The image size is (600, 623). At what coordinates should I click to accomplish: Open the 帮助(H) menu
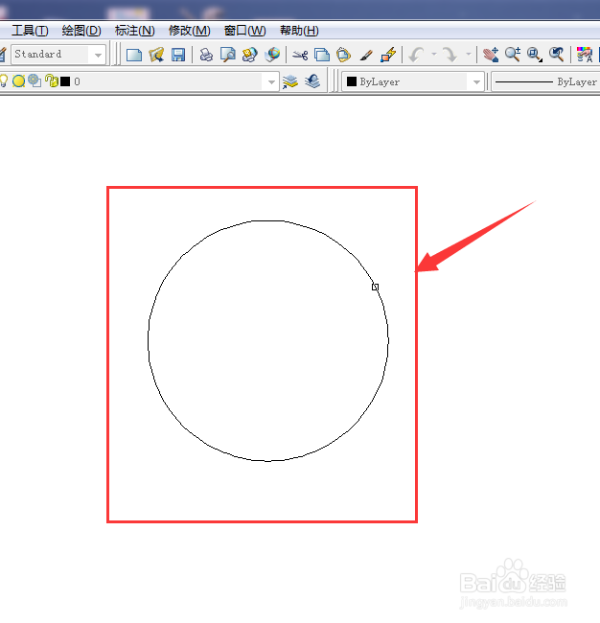pos(299,31)
